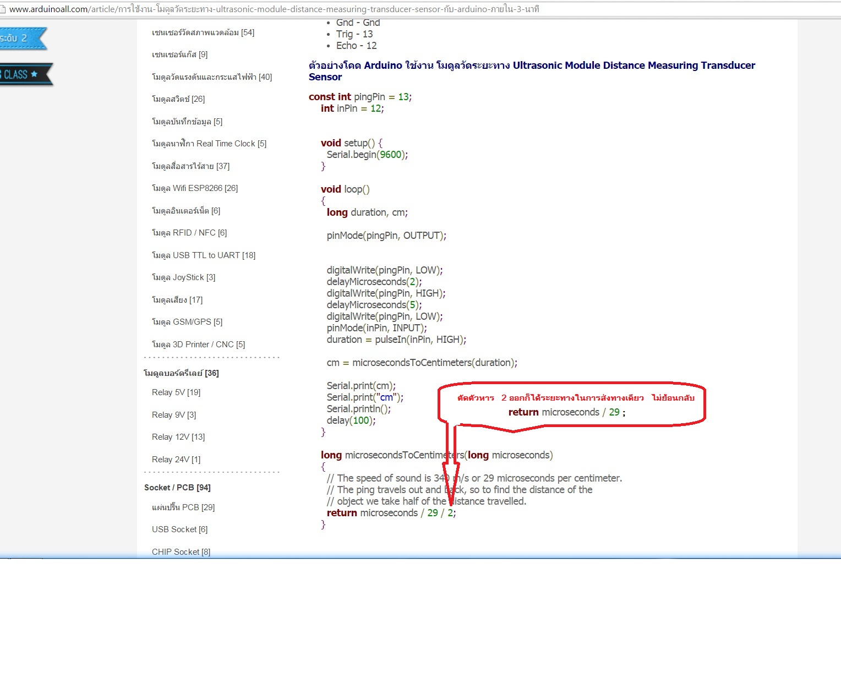
Task: Open USB Socket [6] category
Action: point(179,529)
